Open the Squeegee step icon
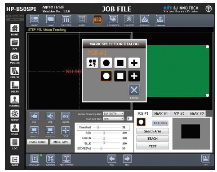The width and height of the screenshot is (217, 172). click(x=129, y=19)
